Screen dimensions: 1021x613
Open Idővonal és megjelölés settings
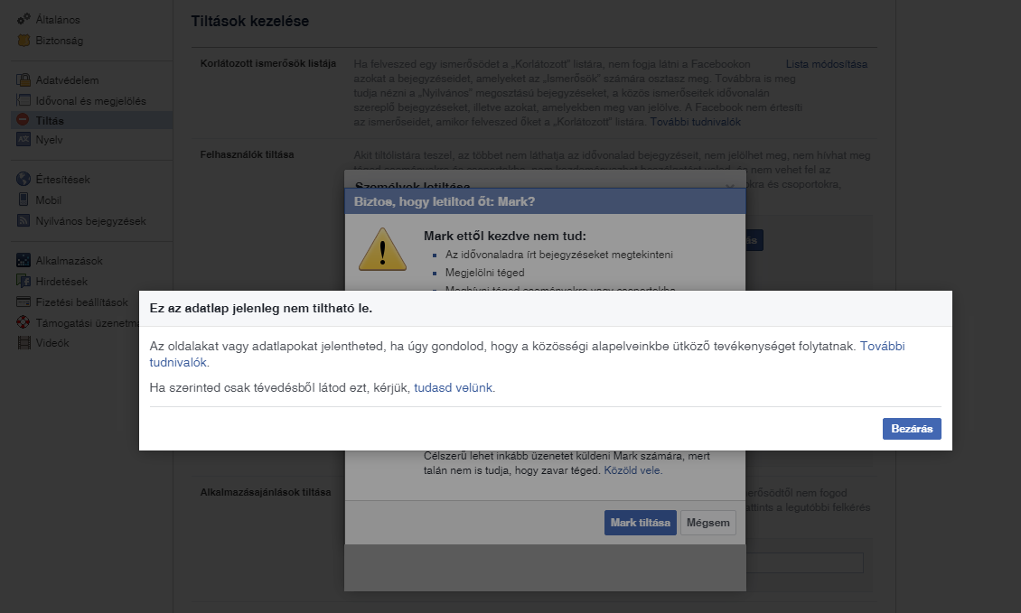[90, 101]
